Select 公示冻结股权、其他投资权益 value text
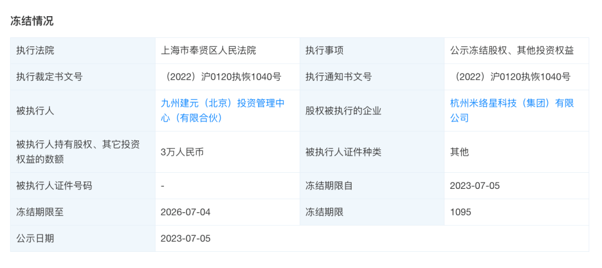Screen dimensions: 602x268 point(512,51)
